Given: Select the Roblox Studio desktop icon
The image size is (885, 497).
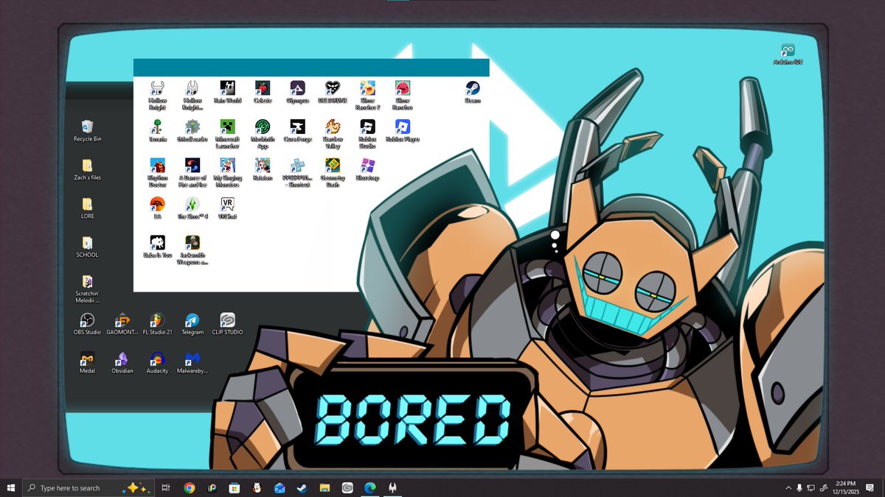Looking at the screenshot, I should [x=367, y=133].
